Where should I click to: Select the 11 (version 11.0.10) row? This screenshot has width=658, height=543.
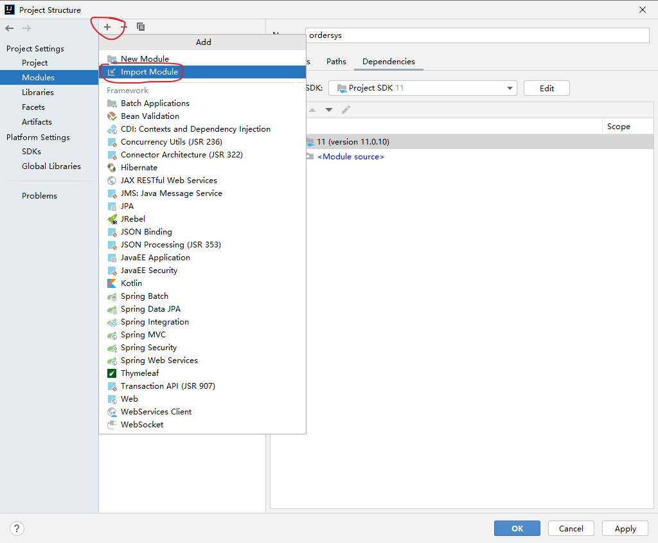(479, 142)
